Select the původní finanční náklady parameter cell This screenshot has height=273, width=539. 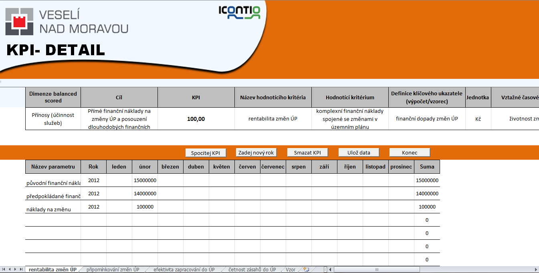[x=53, y=181]
